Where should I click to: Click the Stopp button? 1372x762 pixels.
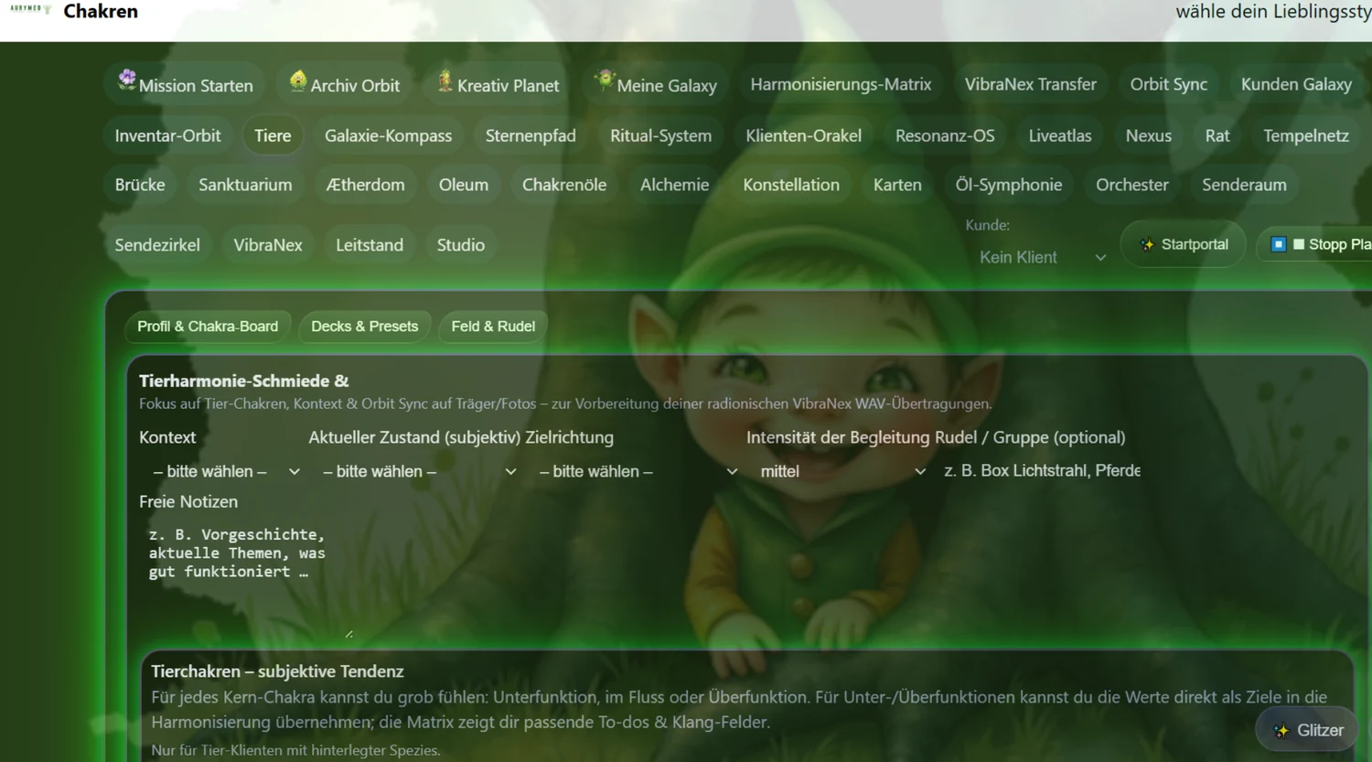(1314, 244)
